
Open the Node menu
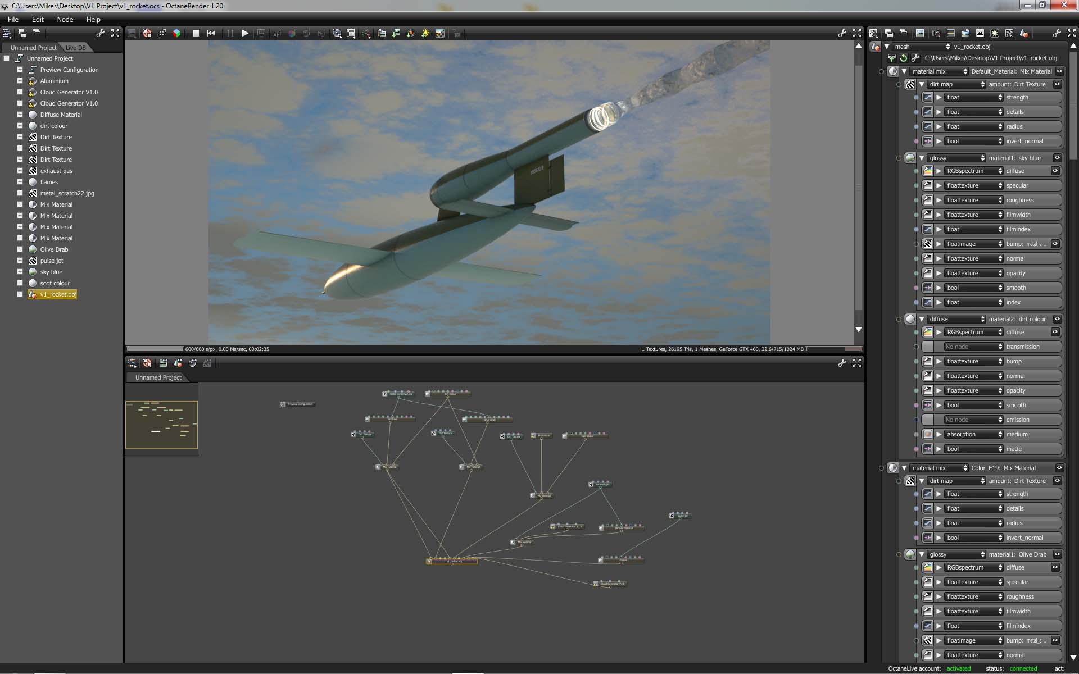pyautogui.click(x=65, y=19)
